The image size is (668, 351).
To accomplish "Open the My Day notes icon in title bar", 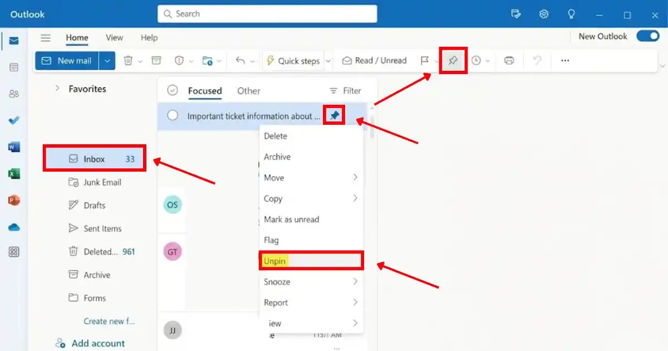I will tap(516, 14).
